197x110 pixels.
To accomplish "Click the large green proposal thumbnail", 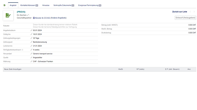I will click(8, 15).
